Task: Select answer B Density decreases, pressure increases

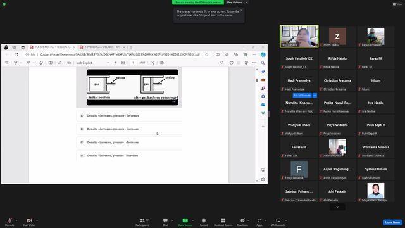Action: tap(129, 129)
